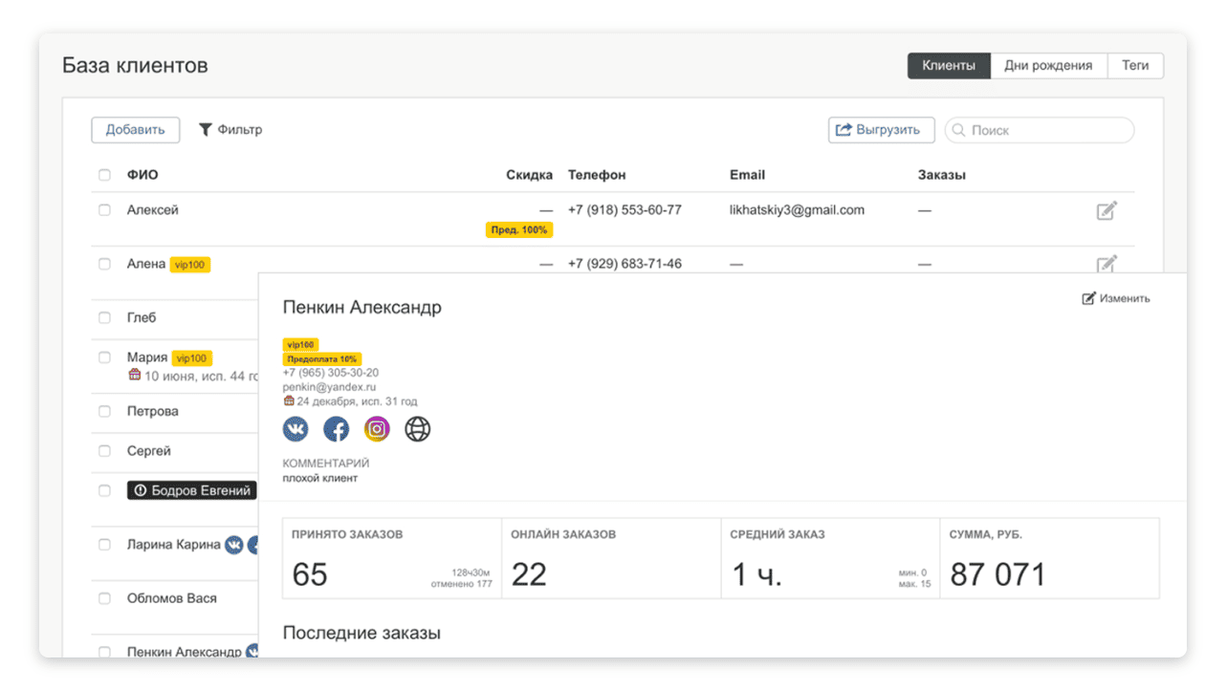This screenshot has height=690, width=1227.
Task: Tick the checkbox beside Сергей
Action: 104,451
